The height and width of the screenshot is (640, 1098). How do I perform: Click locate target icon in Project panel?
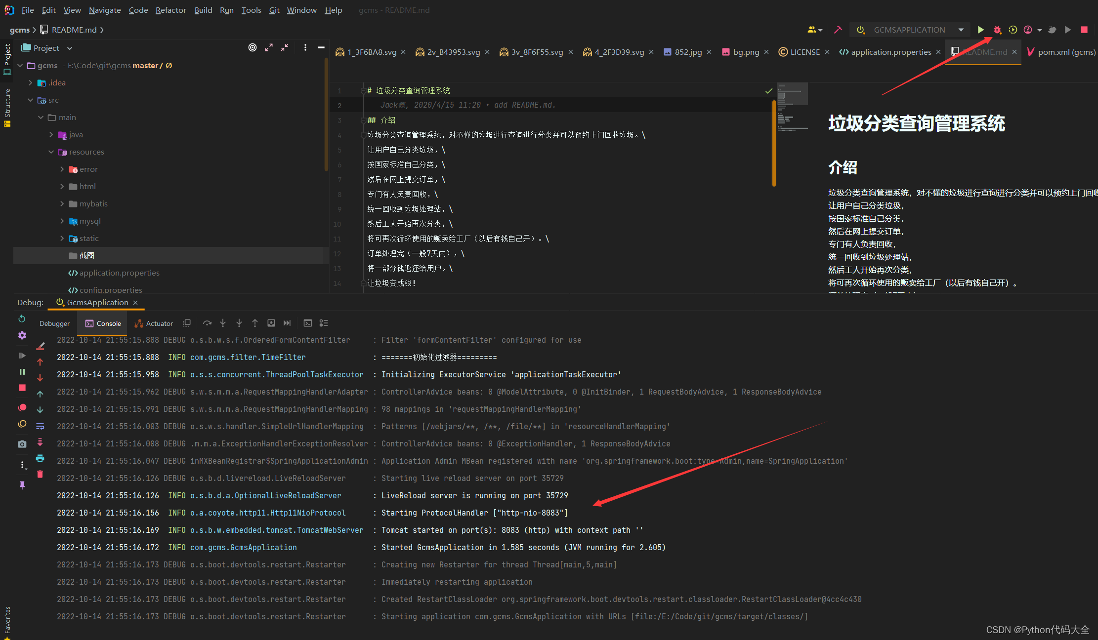point(253,47)
